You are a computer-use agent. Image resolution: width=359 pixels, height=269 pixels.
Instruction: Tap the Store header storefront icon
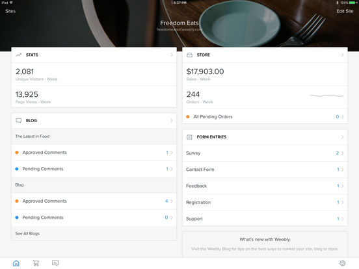tap(189, 55)
